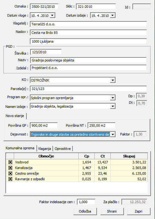Click the Faktor indeksacije cen field
Viewport: 155px width, 219px height.
[86, 202]
